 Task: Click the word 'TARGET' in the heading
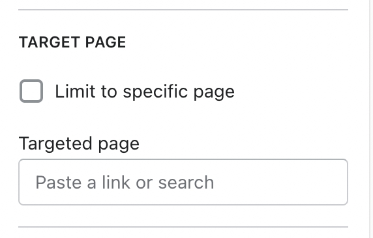[x=50, y=42]
